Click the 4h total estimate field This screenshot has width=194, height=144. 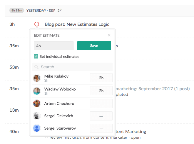(53, 46)
